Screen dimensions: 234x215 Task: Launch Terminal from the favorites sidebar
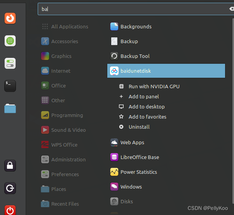click(10, 86)
